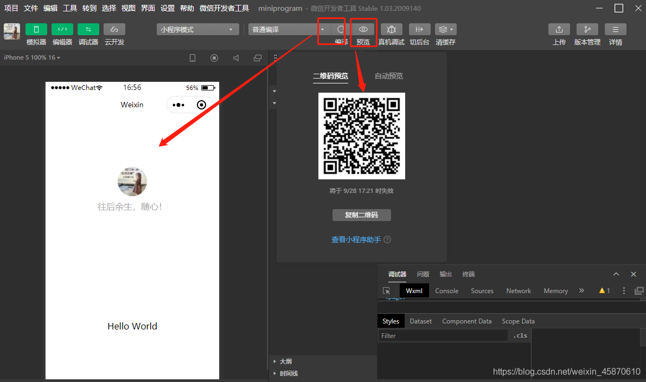Image resolution: width=646 pixels, height=382 pixels.
Task: Select the 调试器 tab in bottom panel
Action: click(397, 274)
